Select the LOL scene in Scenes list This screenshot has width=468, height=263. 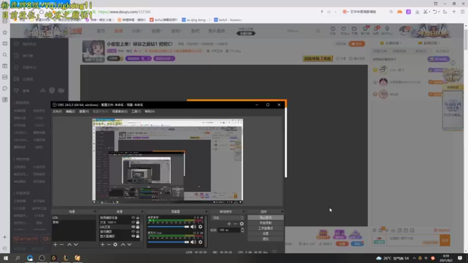(74, 217)
